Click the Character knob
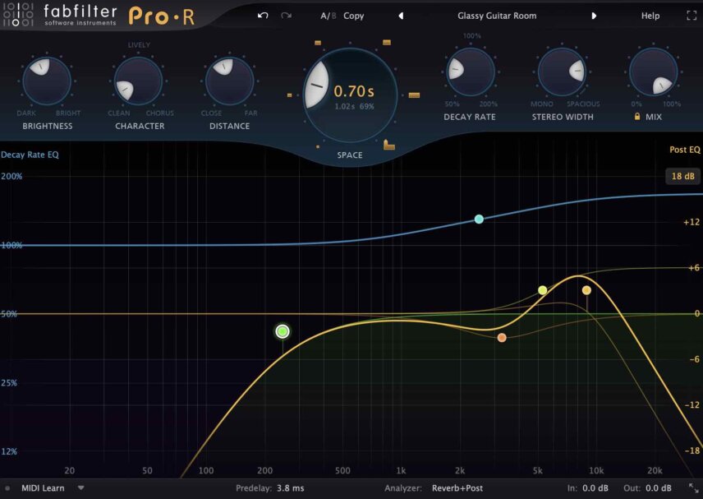 coord(138,81)
